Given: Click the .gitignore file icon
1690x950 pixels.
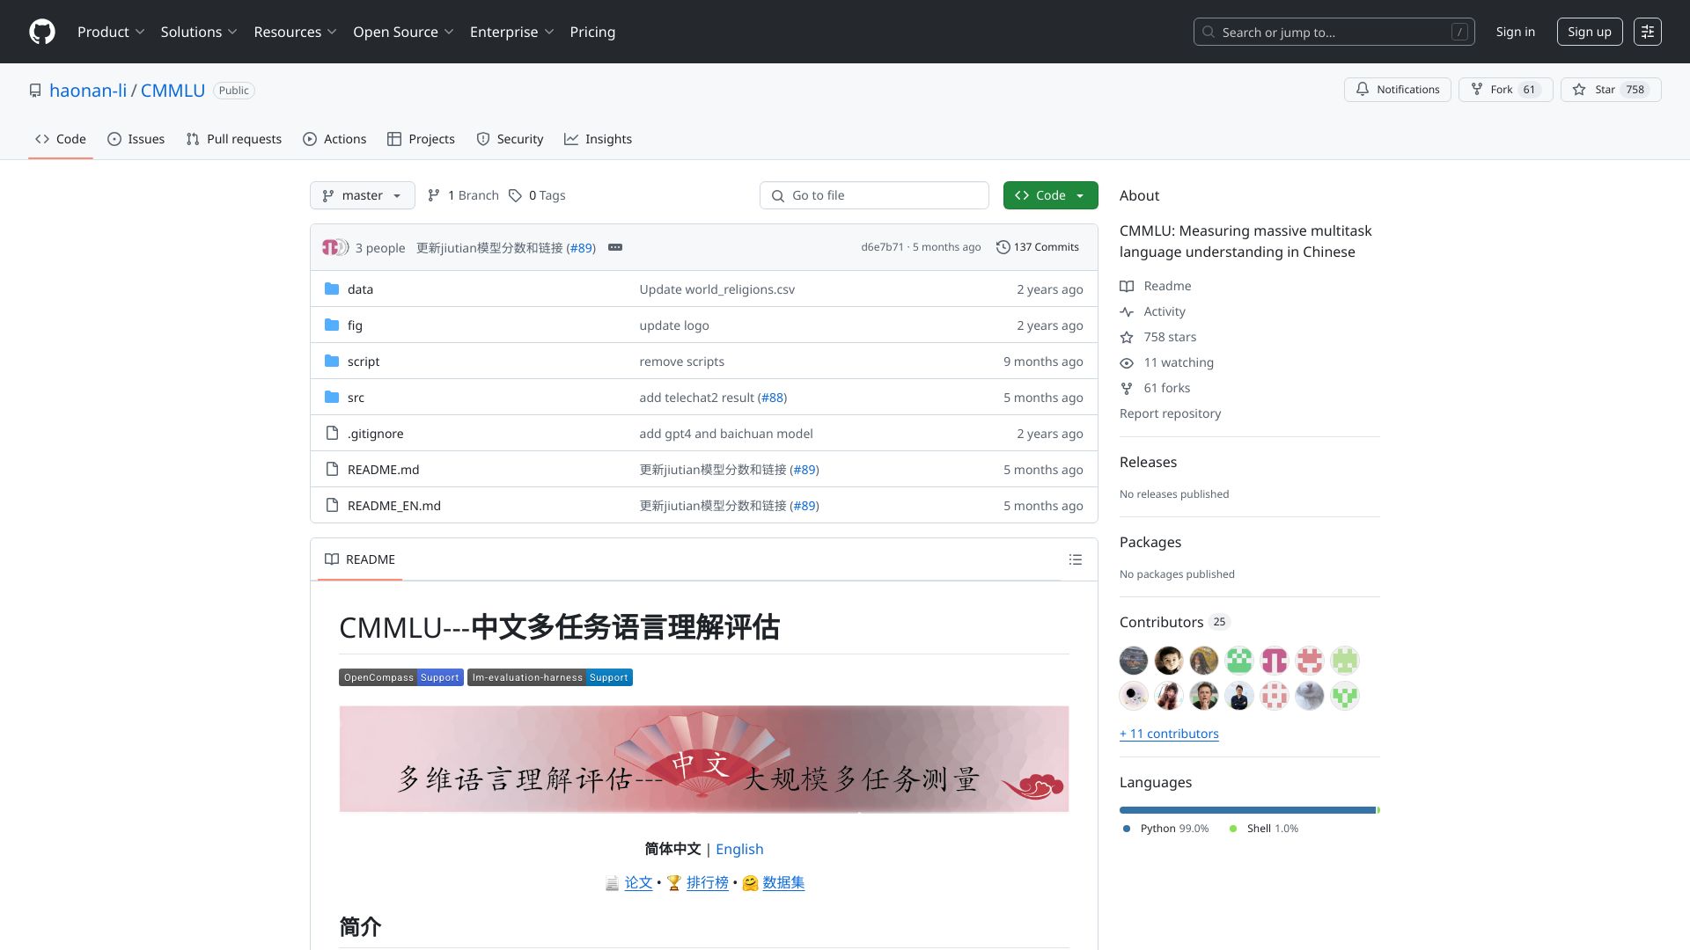Looking at the screenshot, I should coord(332,433).
